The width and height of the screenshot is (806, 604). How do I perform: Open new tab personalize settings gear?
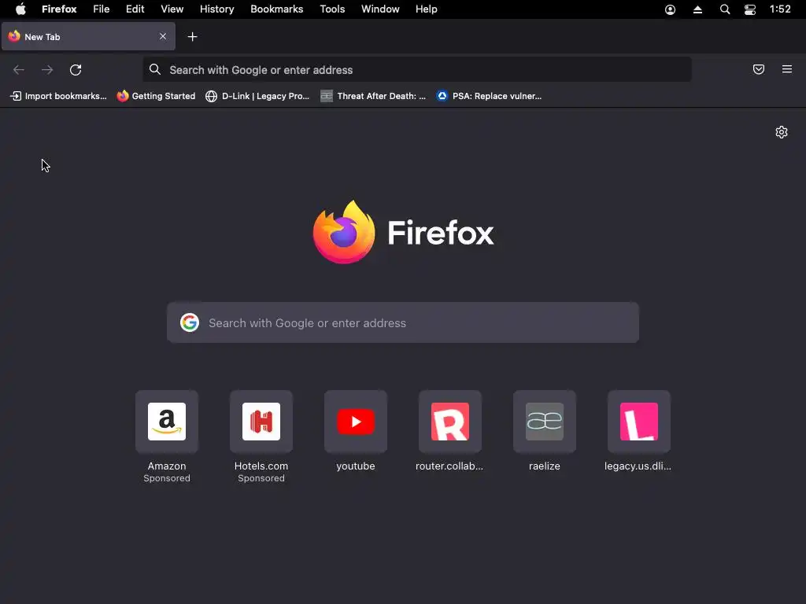782,132
